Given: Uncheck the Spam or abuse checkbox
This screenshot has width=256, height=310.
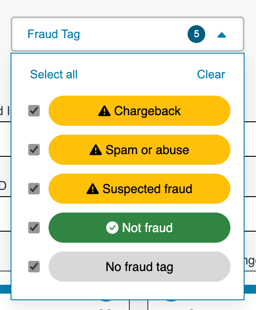Looking at the screenshot, I should 34,150.
